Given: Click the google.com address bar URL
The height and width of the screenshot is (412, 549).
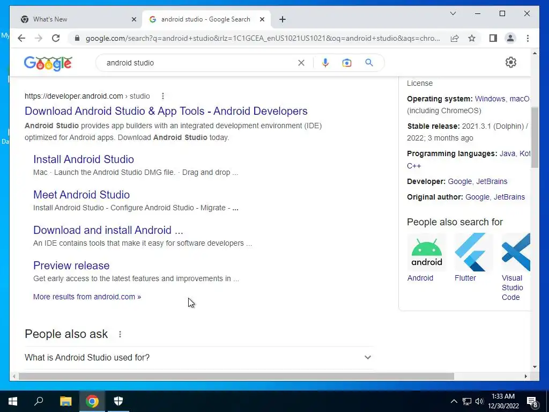Looking at the screenshot, I should (263, 38).
